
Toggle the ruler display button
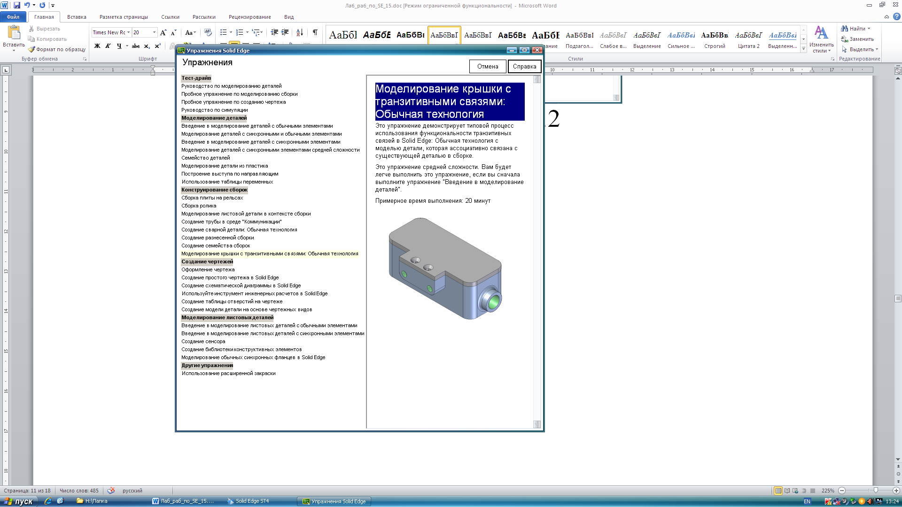898,70
